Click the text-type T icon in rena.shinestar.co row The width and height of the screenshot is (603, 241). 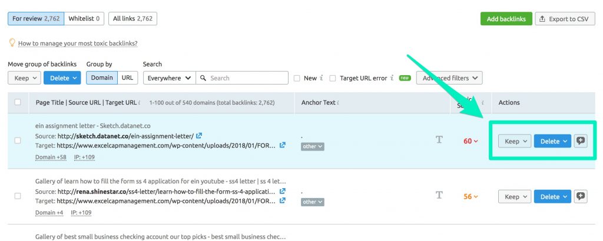(x=439, y=195)
